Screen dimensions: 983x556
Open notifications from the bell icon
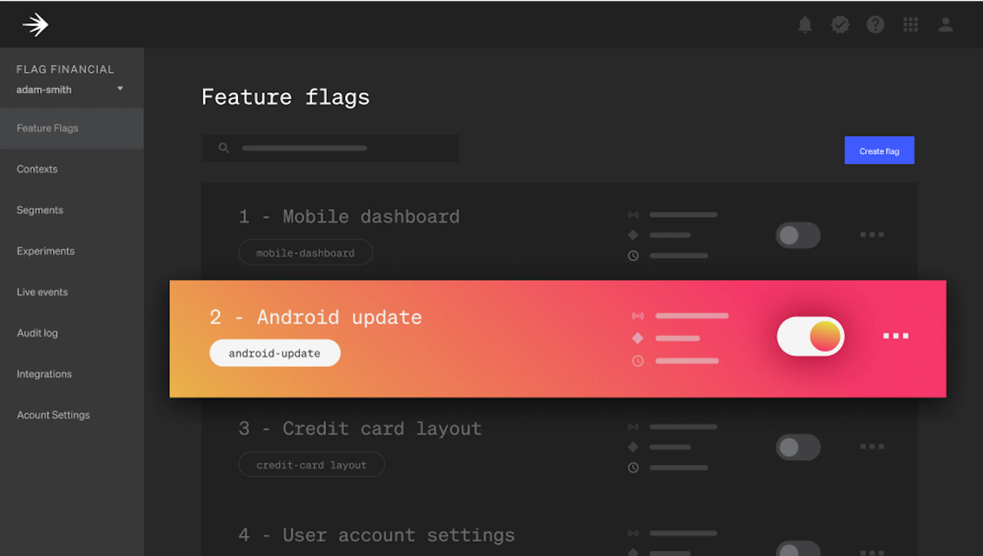(806, 24)
